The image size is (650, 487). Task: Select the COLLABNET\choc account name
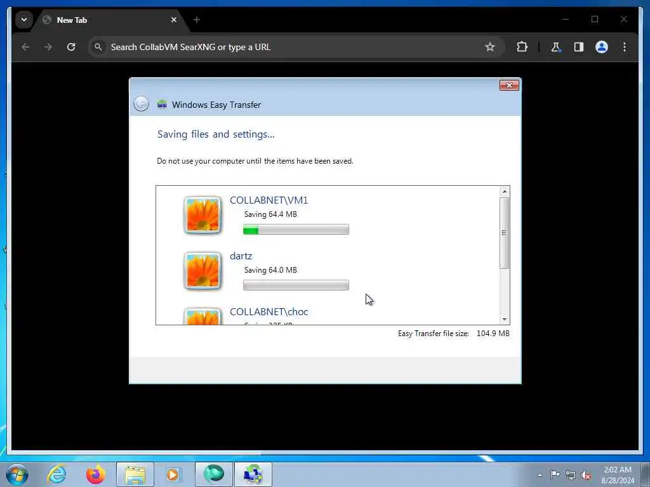click(x=269, y=312)
